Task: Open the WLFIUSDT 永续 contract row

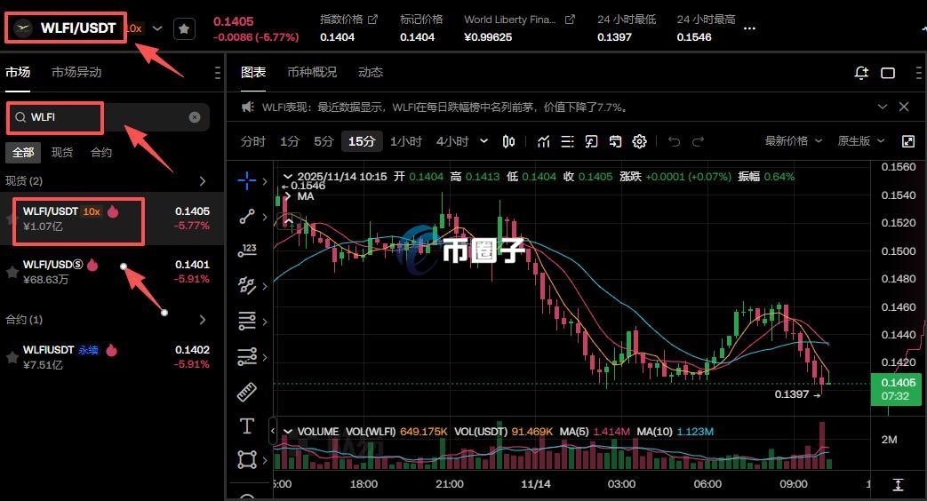Action: tap(112, 357)
